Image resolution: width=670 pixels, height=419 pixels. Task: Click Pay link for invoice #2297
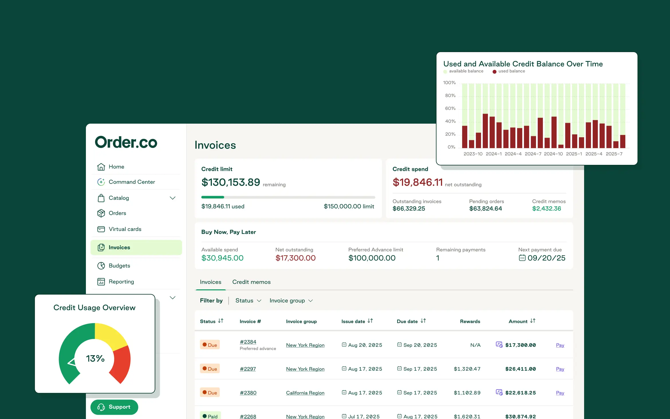[x=560, y=369]
